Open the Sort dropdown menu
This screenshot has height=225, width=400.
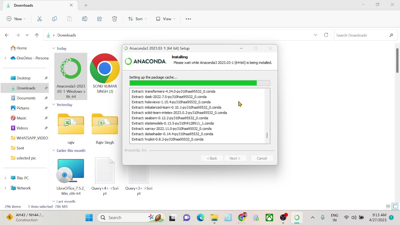[137, 19]
